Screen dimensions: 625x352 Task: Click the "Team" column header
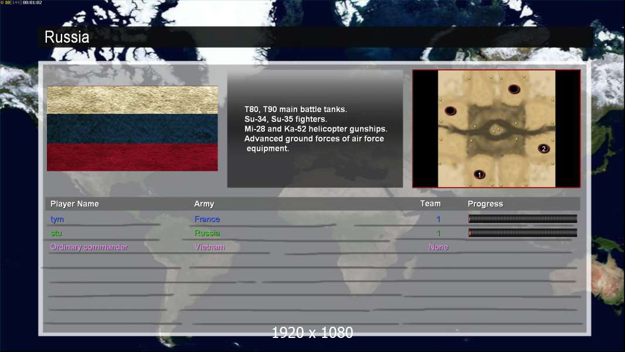pos(430,204)
